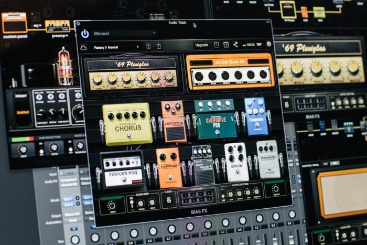
Task: Click the import preset icon beside Factory > Arsenal
Action: (x=148, y=46)
